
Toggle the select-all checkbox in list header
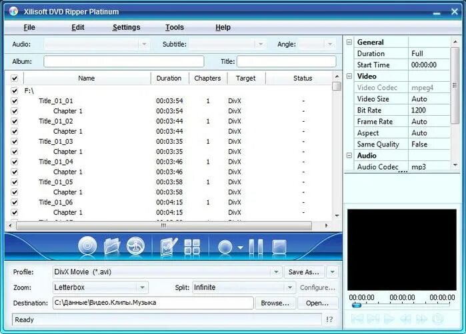[x=14, y=79]
